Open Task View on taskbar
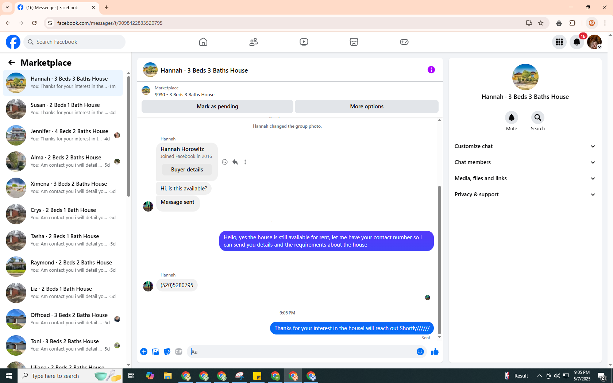Image resolution: width=613 pixels, height=383 pixels. [x=131, y=376]
